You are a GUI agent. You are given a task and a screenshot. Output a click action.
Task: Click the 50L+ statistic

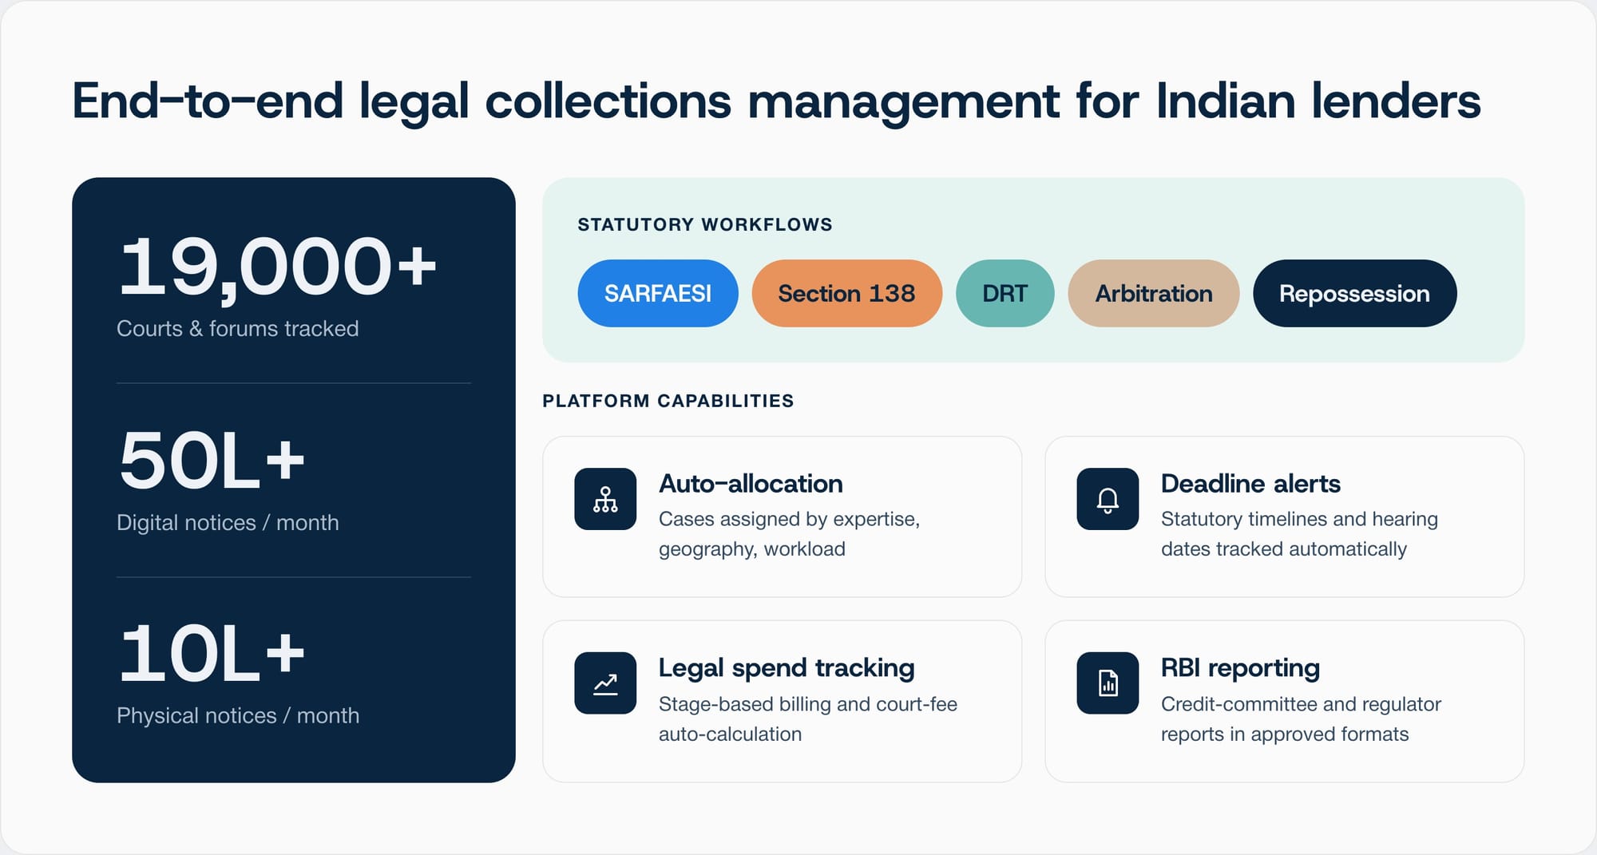[212, 461]
